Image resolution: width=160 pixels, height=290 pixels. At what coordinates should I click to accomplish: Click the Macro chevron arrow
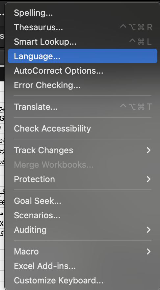[148, 251]
